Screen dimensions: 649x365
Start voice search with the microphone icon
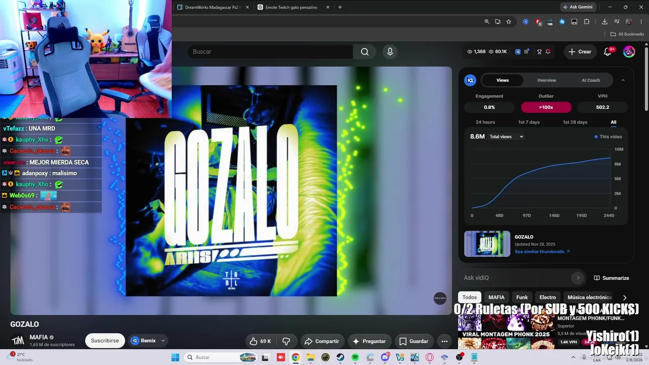click(390, 52)
